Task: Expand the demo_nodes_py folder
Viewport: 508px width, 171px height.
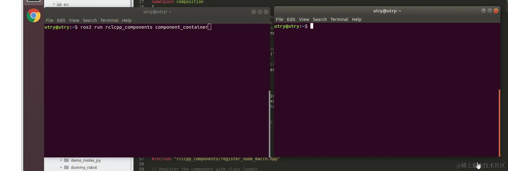Action: 61,160
